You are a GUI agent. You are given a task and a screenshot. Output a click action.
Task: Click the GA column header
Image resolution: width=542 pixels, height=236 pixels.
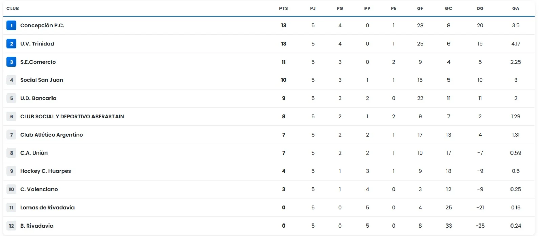click(516, 8)
